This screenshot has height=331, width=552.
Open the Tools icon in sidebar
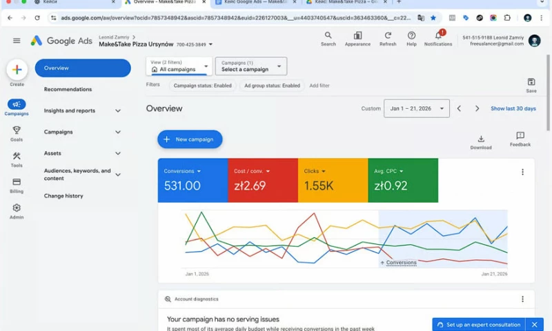click(x=17, y=157)
